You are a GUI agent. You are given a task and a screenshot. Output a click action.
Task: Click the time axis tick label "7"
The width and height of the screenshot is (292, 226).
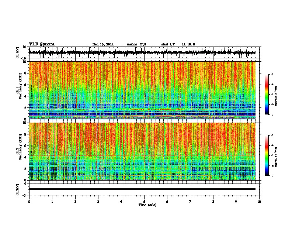coord(190,202)
